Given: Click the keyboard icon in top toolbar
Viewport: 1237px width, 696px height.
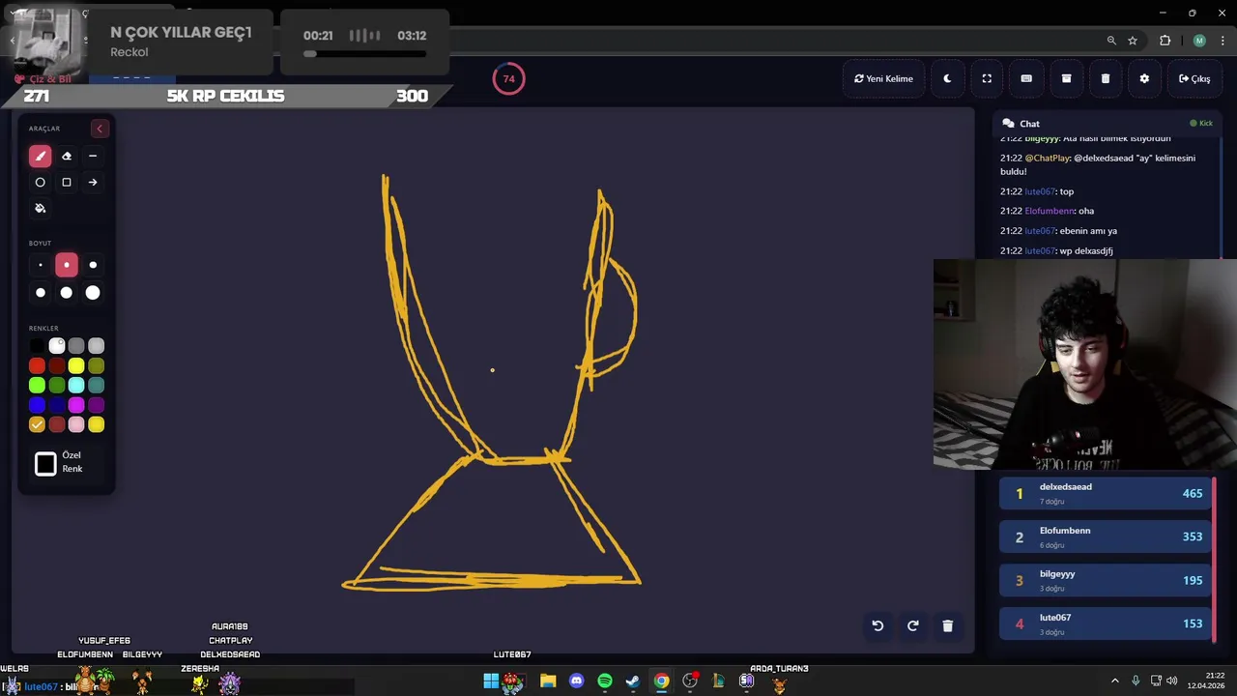Looking at the screenshot, I should coord(1026,78).
